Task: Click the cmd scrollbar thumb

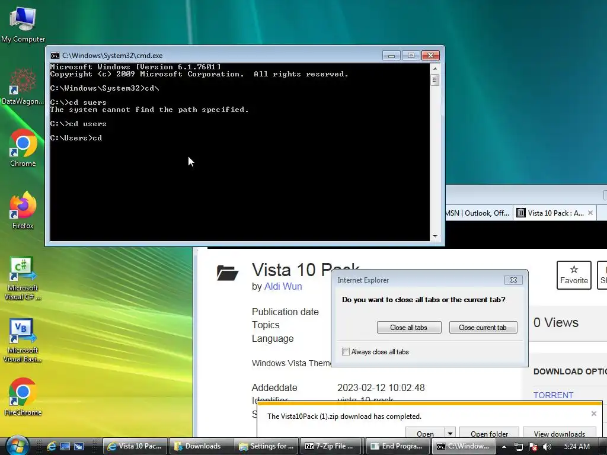Action: point(435,80)
